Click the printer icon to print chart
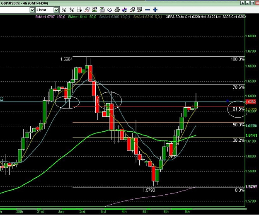Screen dimensions: 259x215 coord(117,10)
